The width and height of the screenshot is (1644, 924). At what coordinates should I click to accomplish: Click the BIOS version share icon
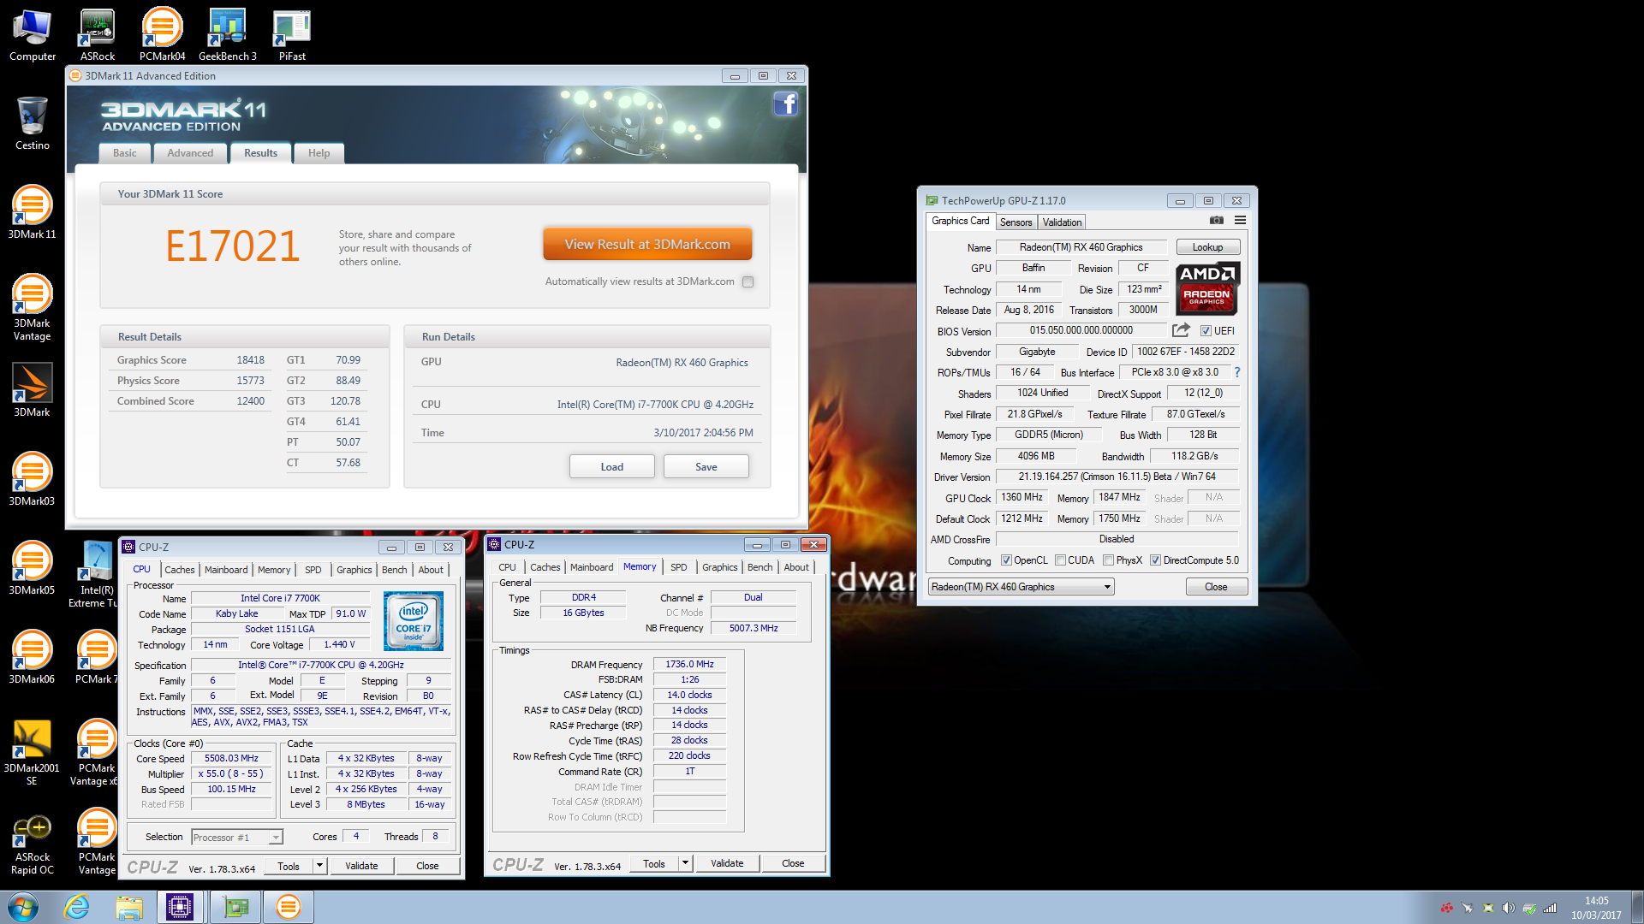click(1181, 330)
